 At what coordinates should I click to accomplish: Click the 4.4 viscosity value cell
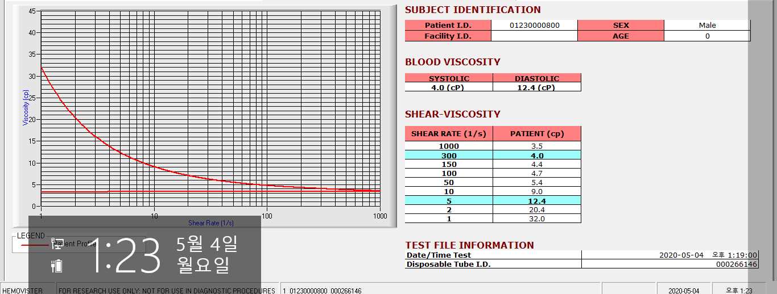click(537, 165)
